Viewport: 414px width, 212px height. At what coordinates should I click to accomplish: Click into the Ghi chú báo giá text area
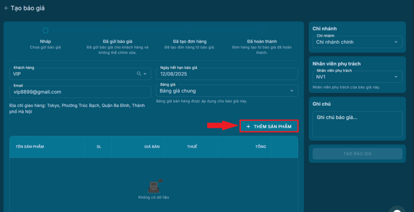pyautogui.click(x=357, y=124)
